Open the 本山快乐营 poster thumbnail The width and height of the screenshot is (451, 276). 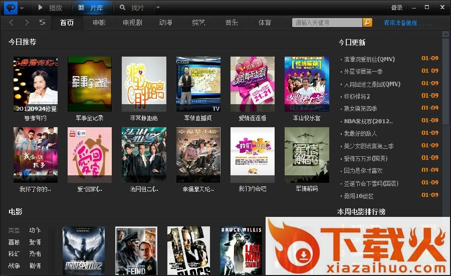307,84
